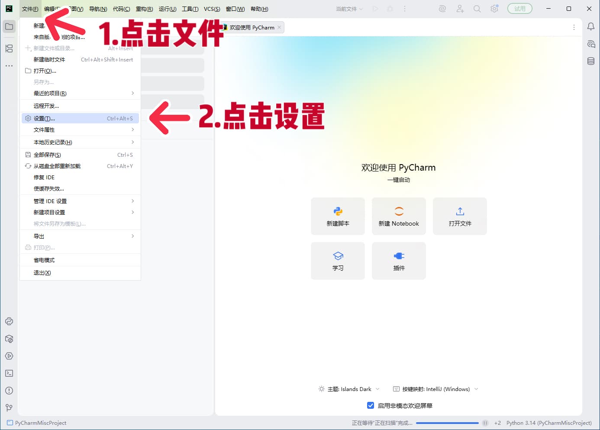Expand the current file run configuration dropdown
The width and height of the screenshot is (600, 430).
coord(349,9)
